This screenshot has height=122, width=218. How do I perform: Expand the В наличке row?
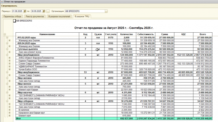click(9, 110)
